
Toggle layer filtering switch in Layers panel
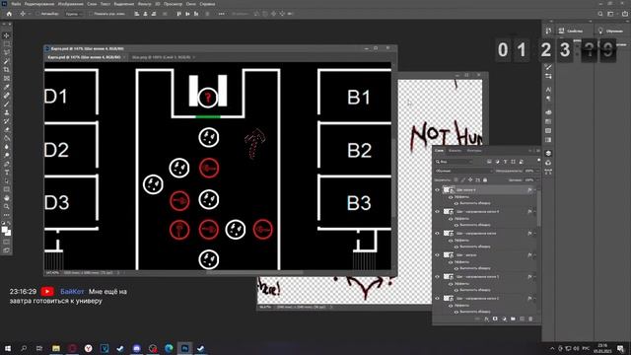click(538, 161)
